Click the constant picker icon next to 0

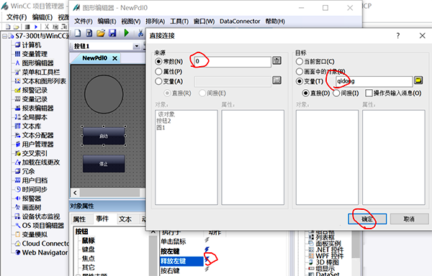click(276, 60)
